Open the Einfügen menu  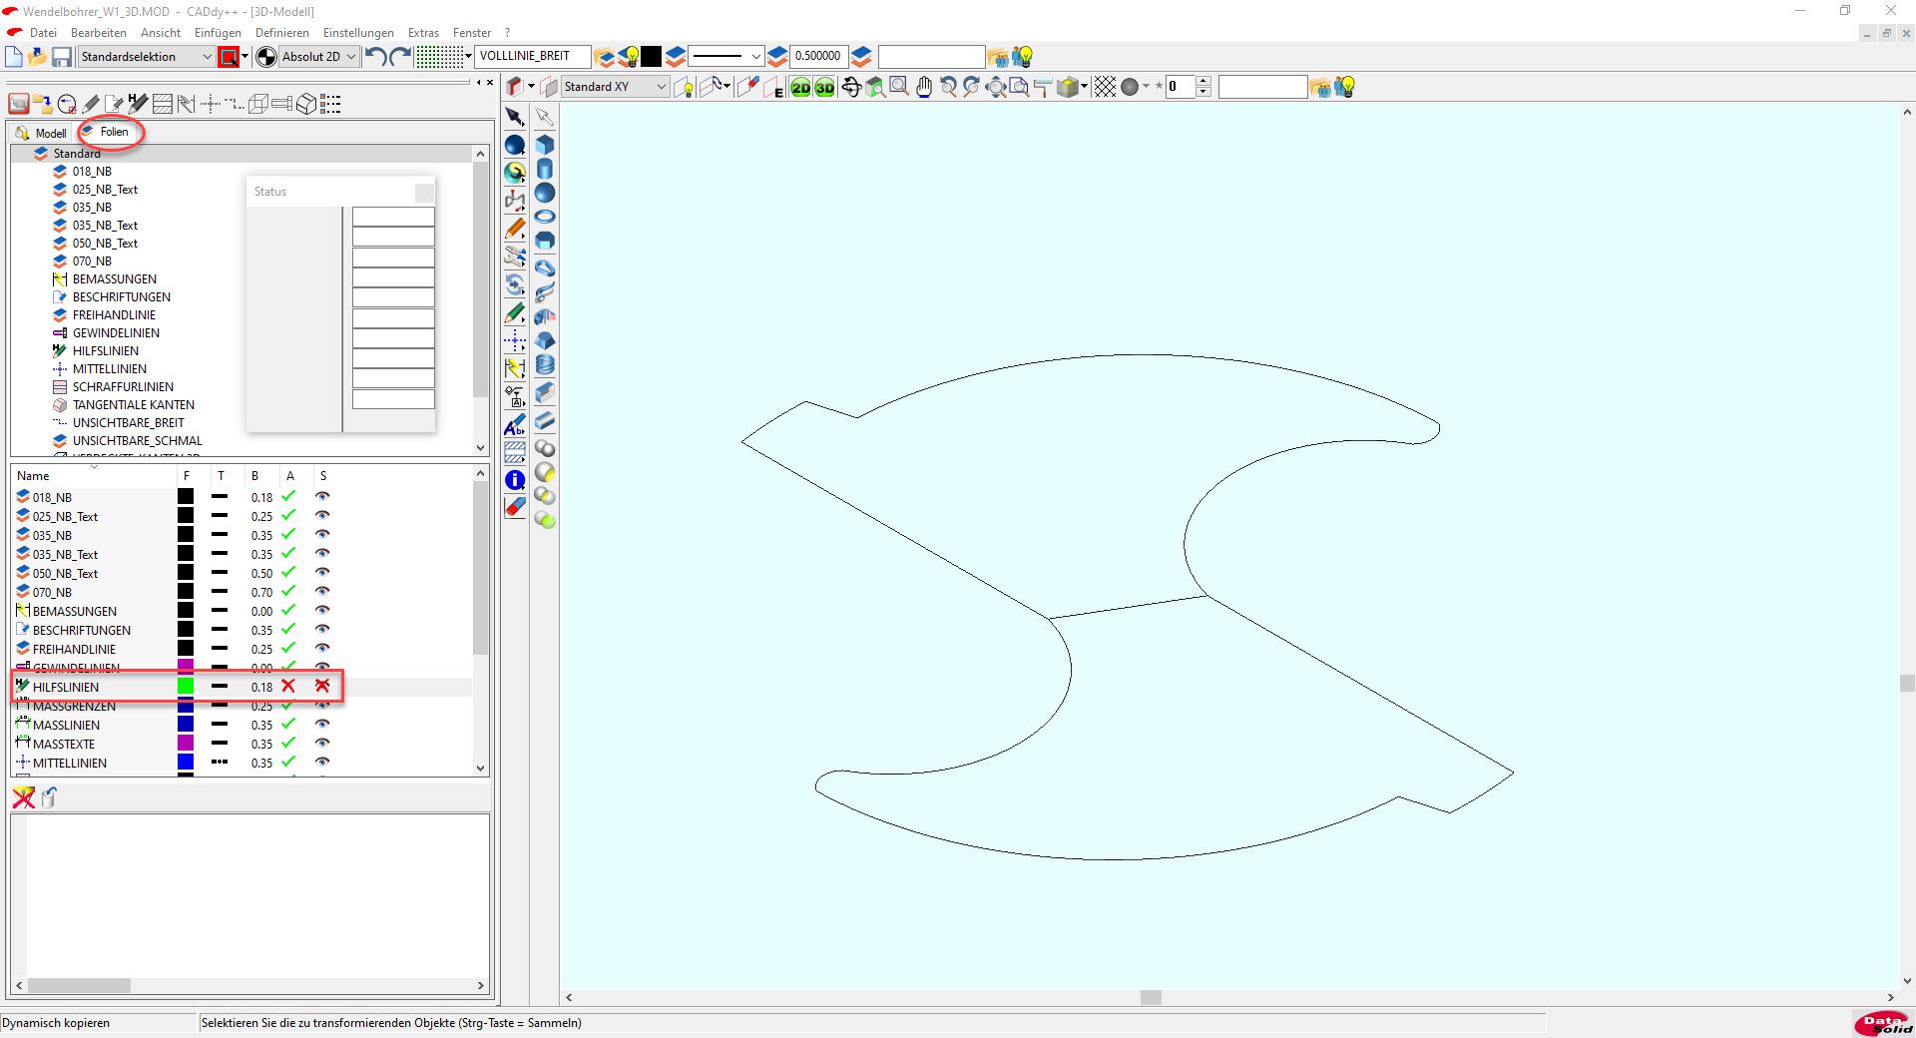218,33
